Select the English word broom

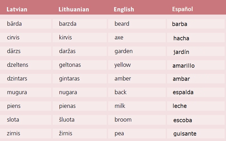pyautogui.click(x=123, y=120)
